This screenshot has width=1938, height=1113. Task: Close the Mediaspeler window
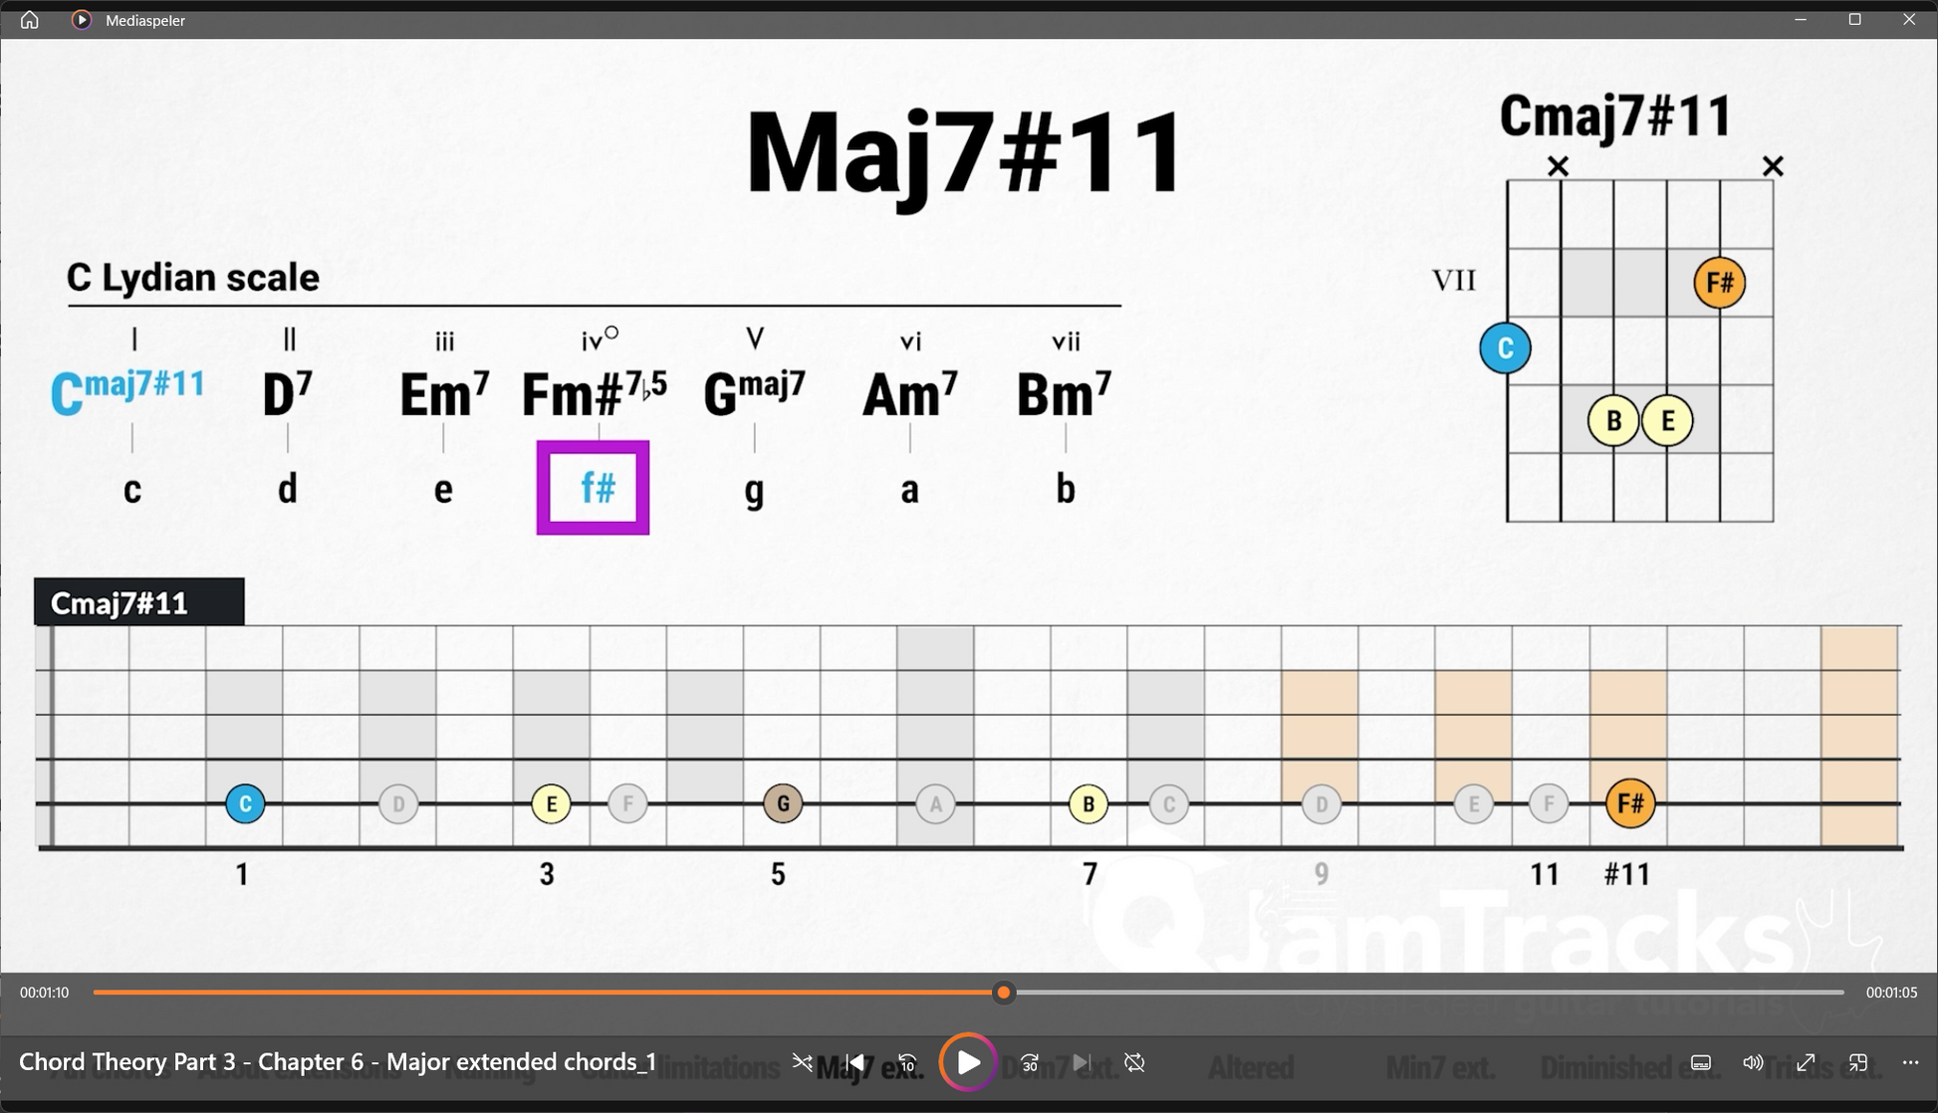1909,20
